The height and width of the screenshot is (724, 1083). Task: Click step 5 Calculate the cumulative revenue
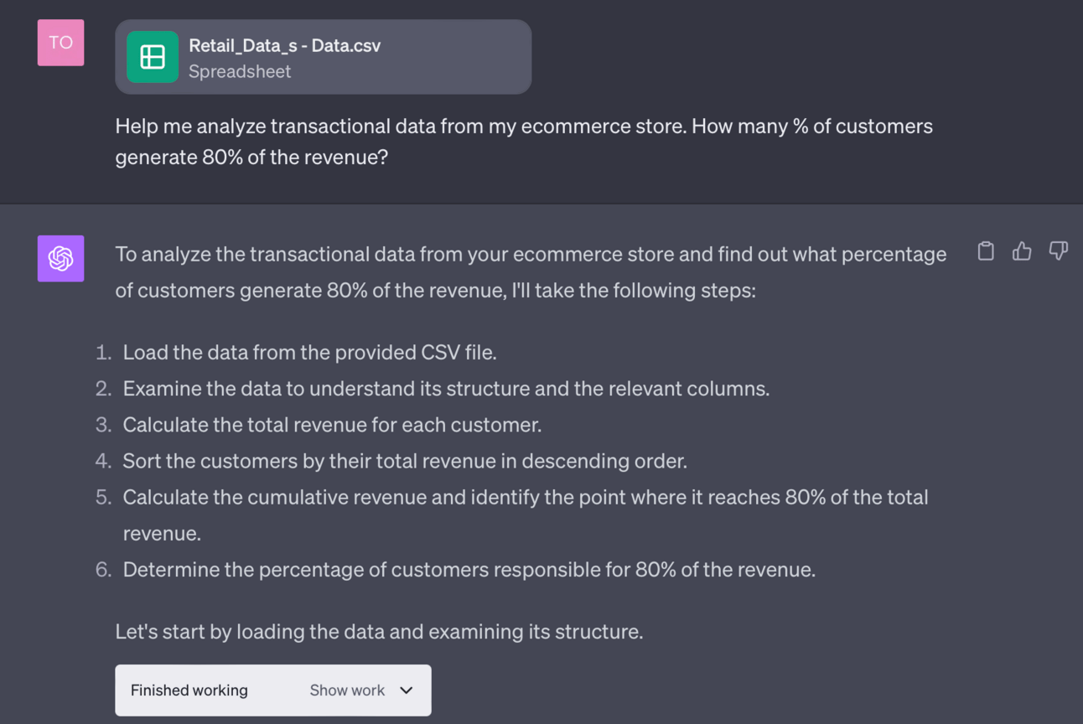click(525, 498)
